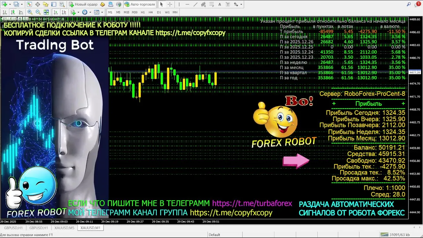Show the Market Watch panel
Image resolution: width=423 pixels, height=238 pixels.
pyautogui.click(x=29, y=4)
